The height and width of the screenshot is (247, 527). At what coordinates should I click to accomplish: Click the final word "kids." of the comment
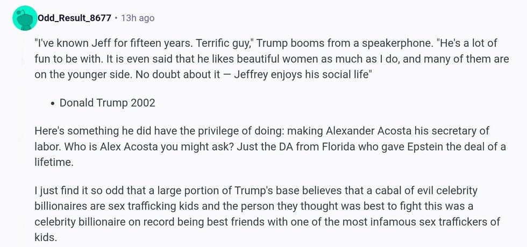coord(45,237)
